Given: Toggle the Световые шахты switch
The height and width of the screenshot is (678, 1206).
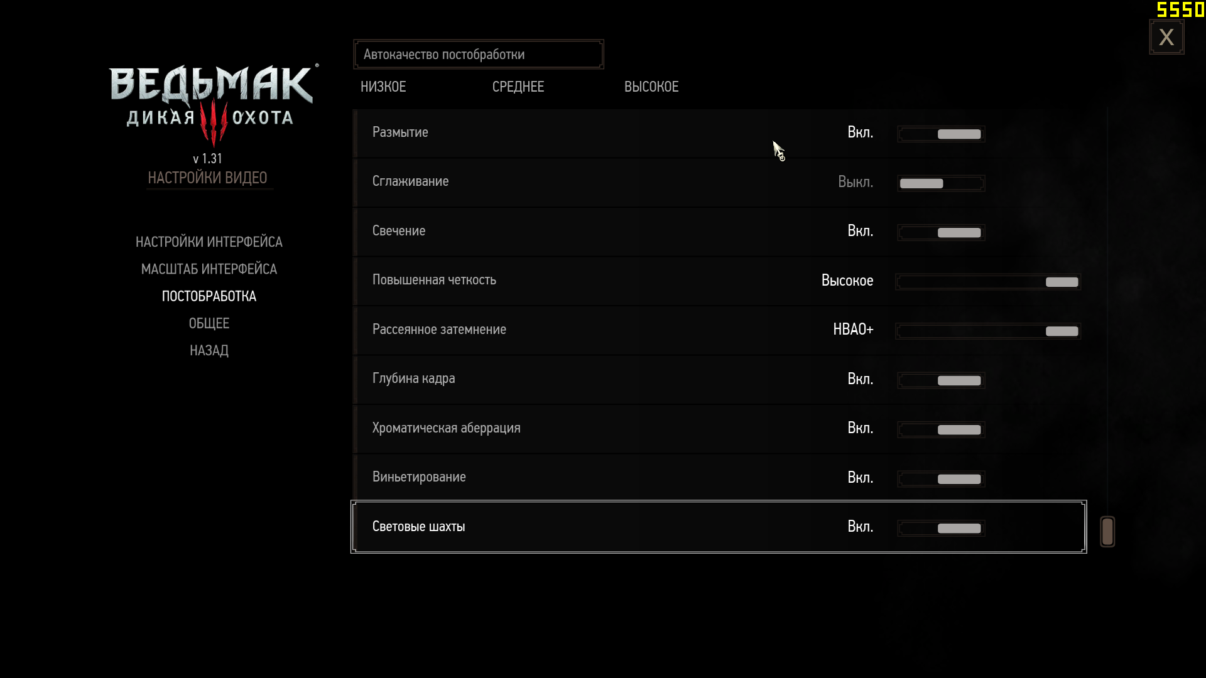Looking at the screenshot, I should (x=941, y=528).
